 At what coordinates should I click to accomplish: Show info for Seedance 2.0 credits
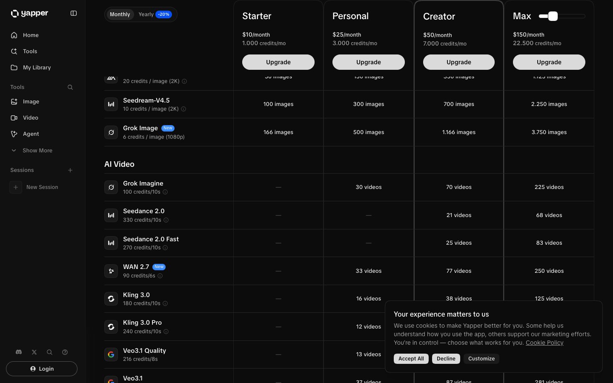pos(166,220)
